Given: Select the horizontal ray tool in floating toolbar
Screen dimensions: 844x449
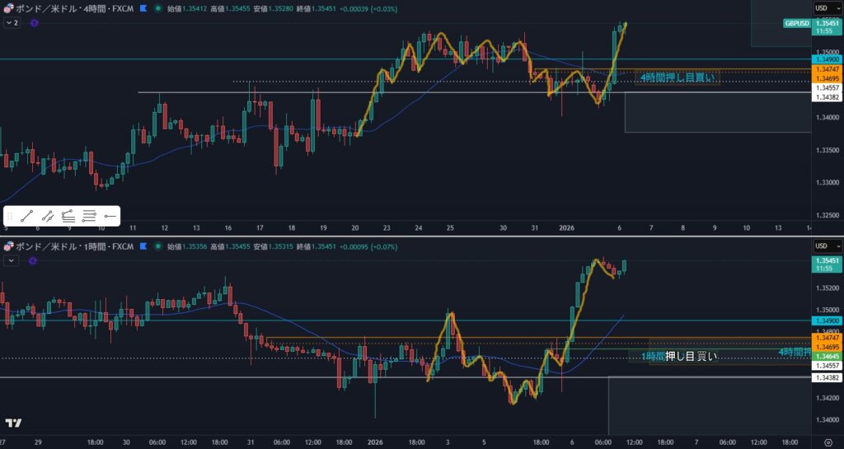Looking at the screenshot, I should [x=110, y=216].
